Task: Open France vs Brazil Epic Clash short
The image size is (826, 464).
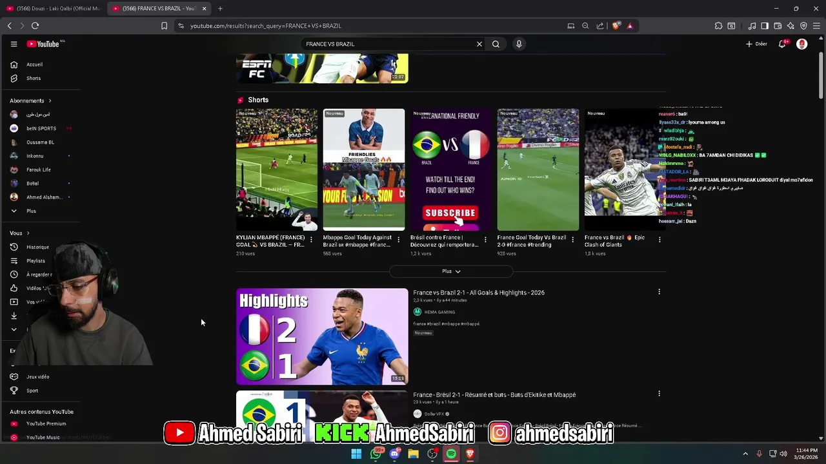Action: point(625,169)
